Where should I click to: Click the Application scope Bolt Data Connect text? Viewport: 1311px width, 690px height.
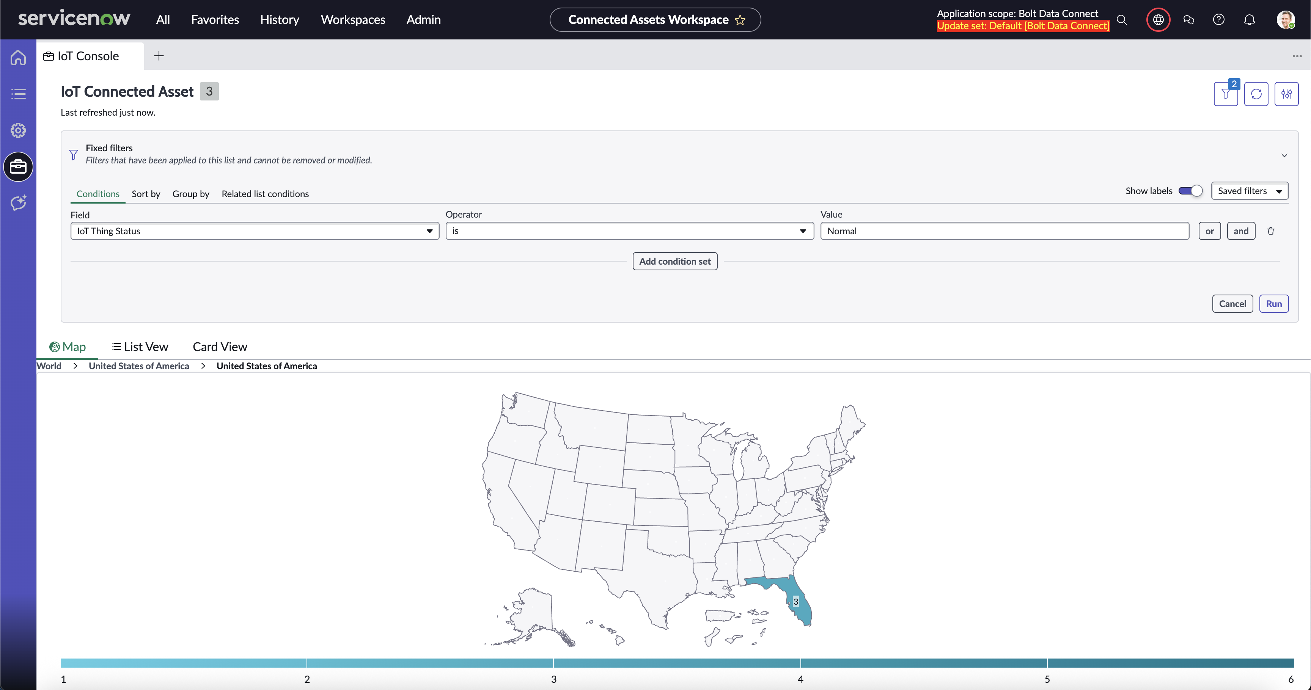point(1017,13)
